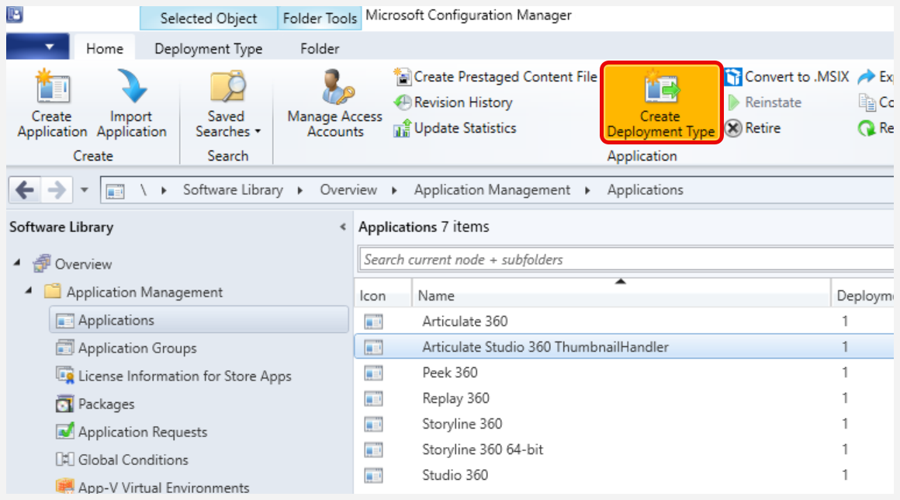Screen dimensions: 900x500
Task: Select the Studio 360 application
Action: pos(624,475)
